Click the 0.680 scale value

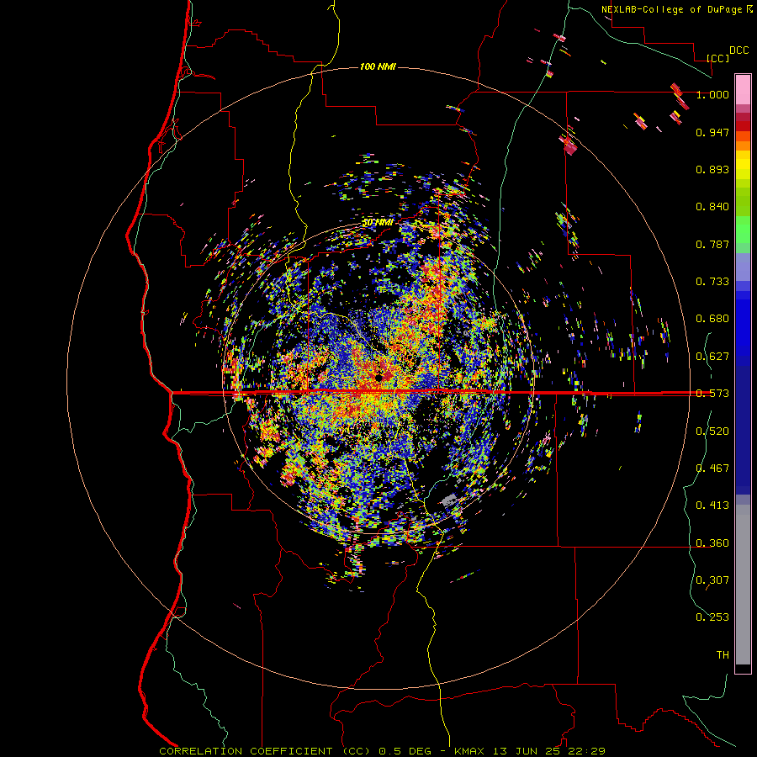(x=712, y=319)
